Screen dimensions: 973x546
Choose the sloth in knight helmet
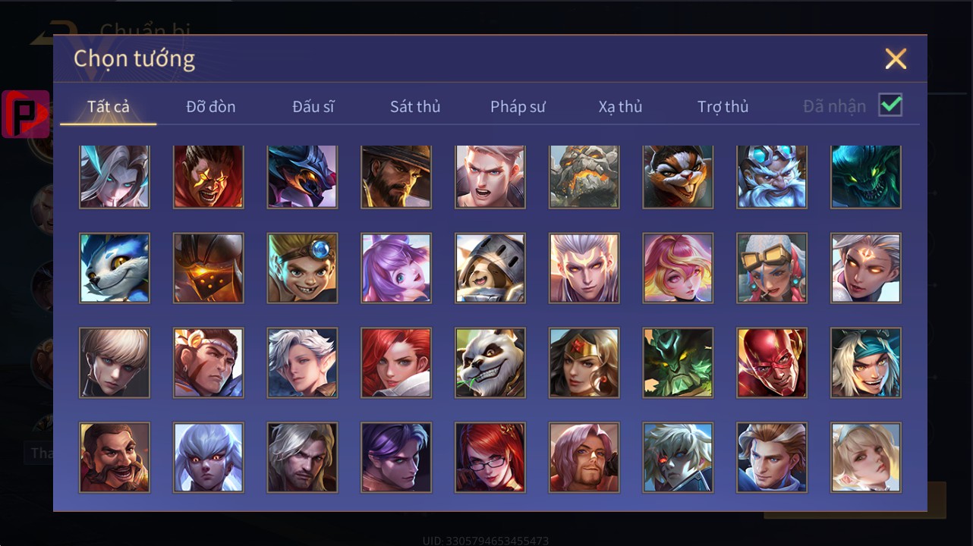tap(490, 268)
